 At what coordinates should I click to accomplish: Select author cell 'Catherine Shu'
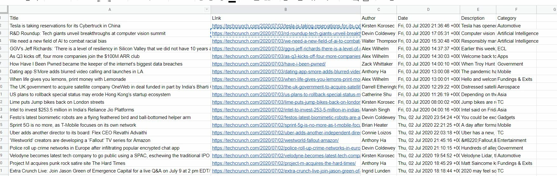pos(378,95)
